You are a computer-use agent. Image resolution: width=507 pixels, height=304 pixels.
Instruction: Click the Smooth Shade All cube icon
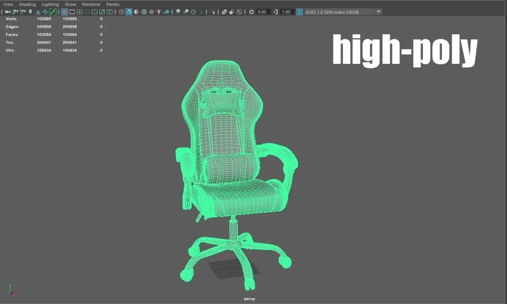click(129, 12)
